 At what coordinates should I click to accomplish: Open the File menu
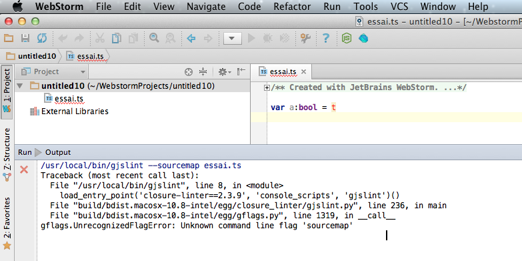click(x=103, y=6)
